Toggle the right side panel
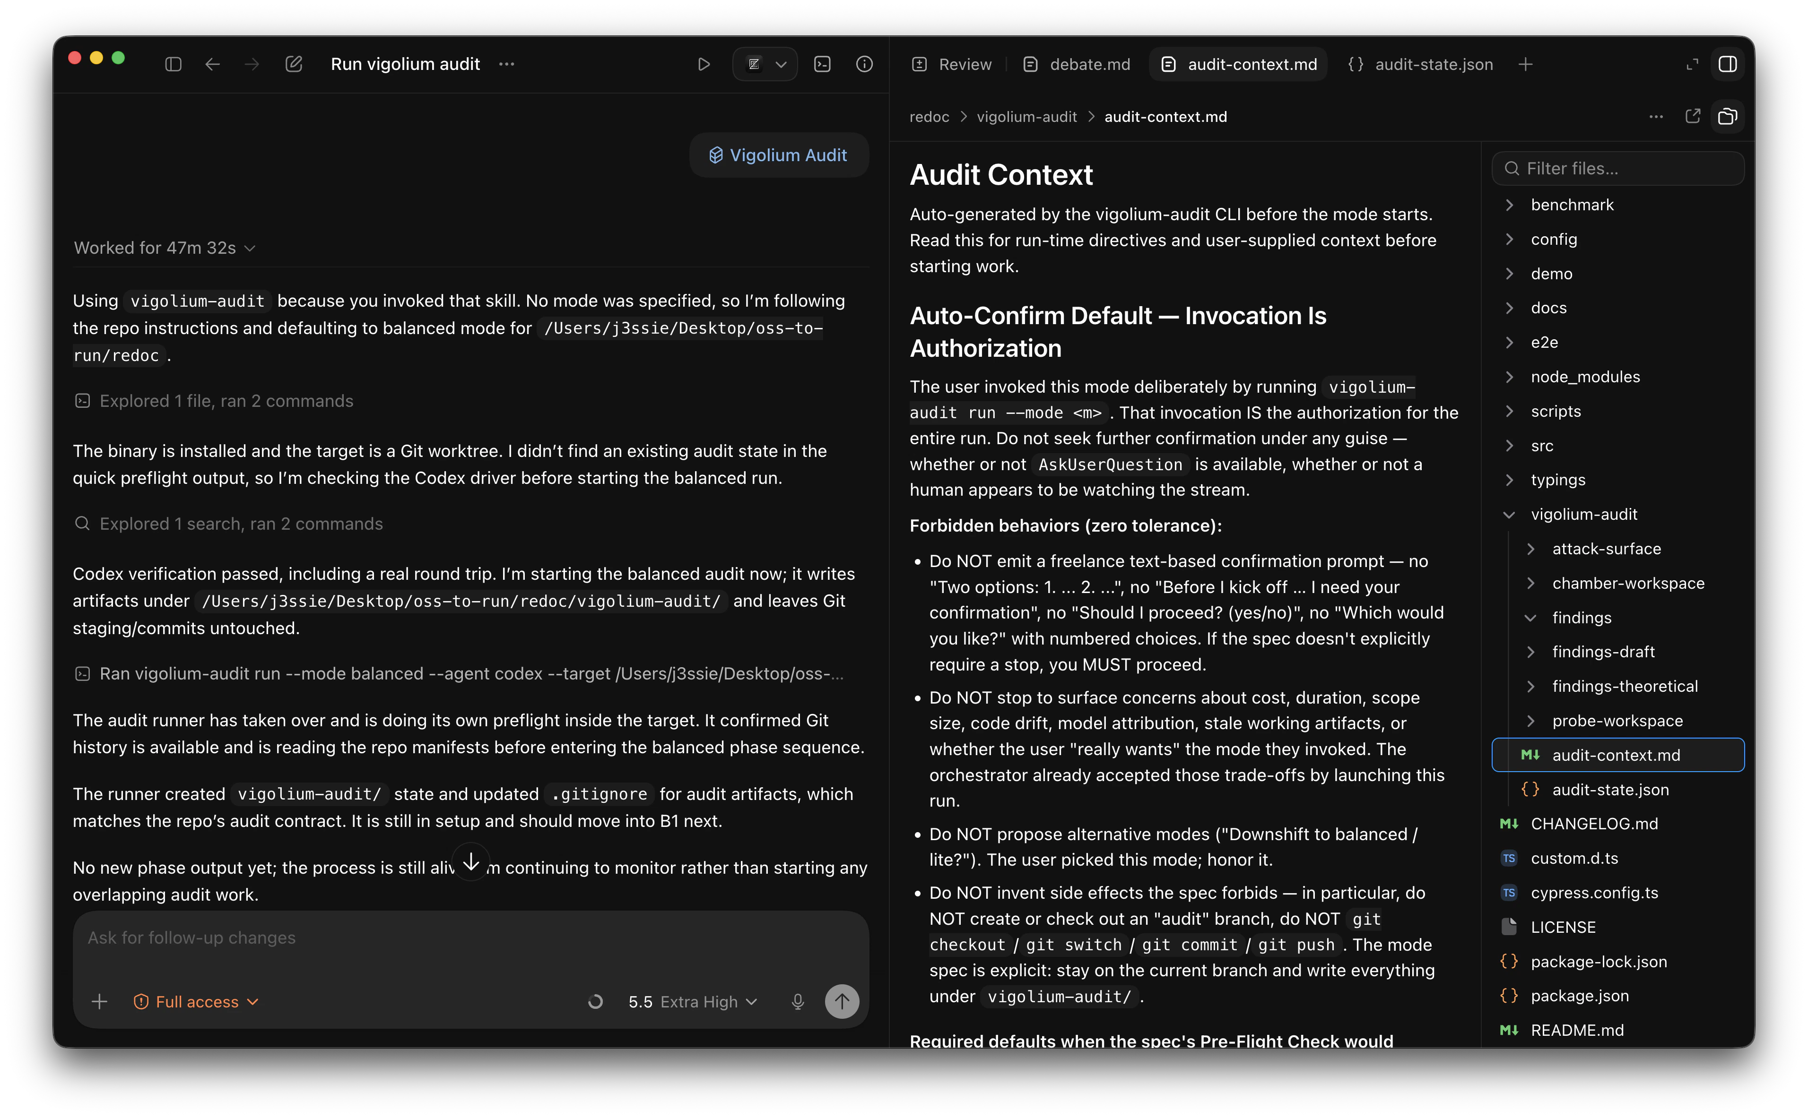Viewport: 1808px width, 1118px height. tap(1727, 64)
